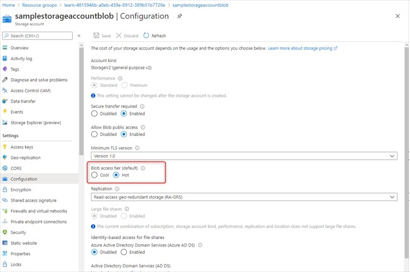Open the Minimum TLS version dropdown

(x=244, y=155)
